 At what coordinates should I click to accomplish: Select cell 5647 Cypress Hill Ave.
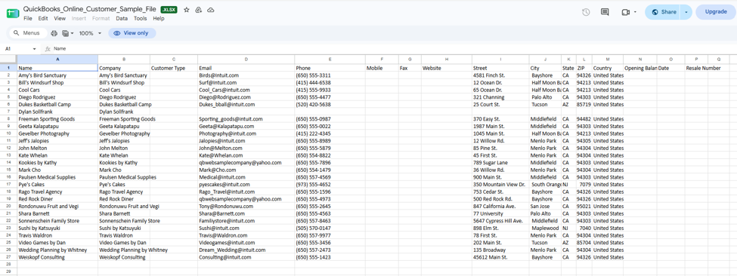tap(500, 221)
